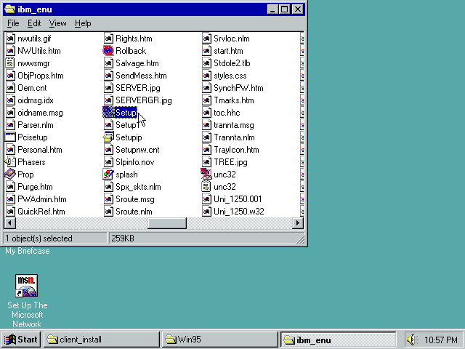This screenshot has height=349, width=465.
Task: Select the splash image file icon
Action: [108, 174]
